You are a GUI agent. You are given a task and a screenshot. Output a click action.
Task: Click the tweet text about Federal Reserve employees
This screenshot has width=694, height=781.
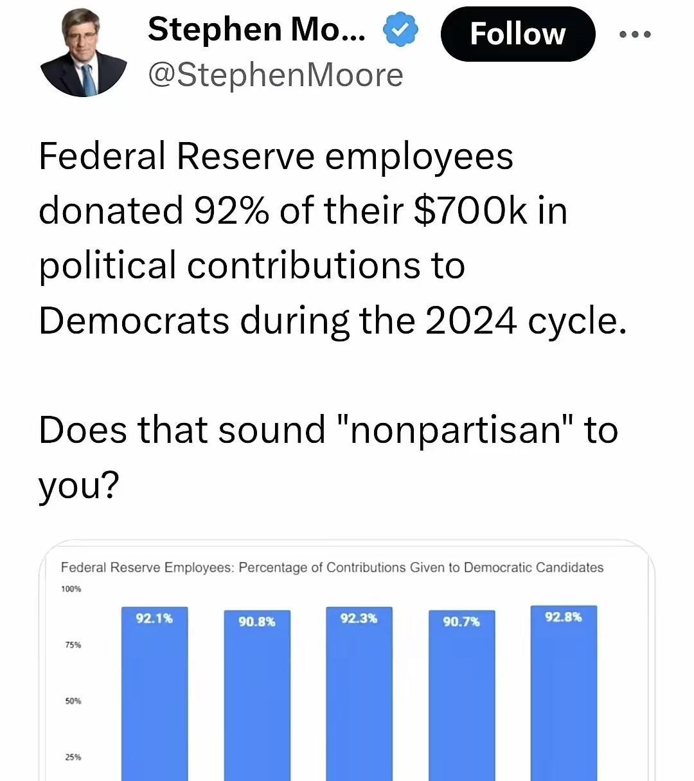332,238
